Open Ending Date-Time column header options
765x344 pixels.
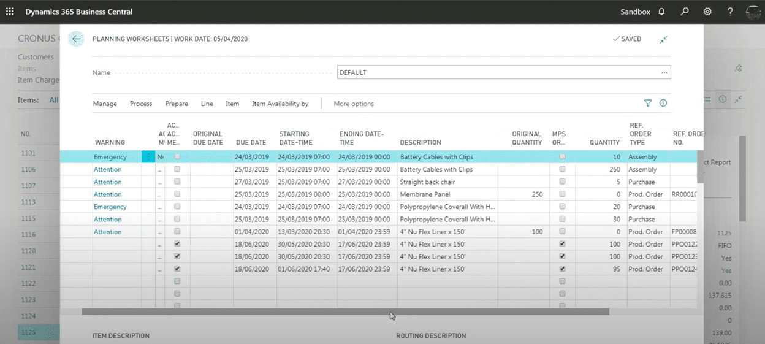(x=362, y=138)
